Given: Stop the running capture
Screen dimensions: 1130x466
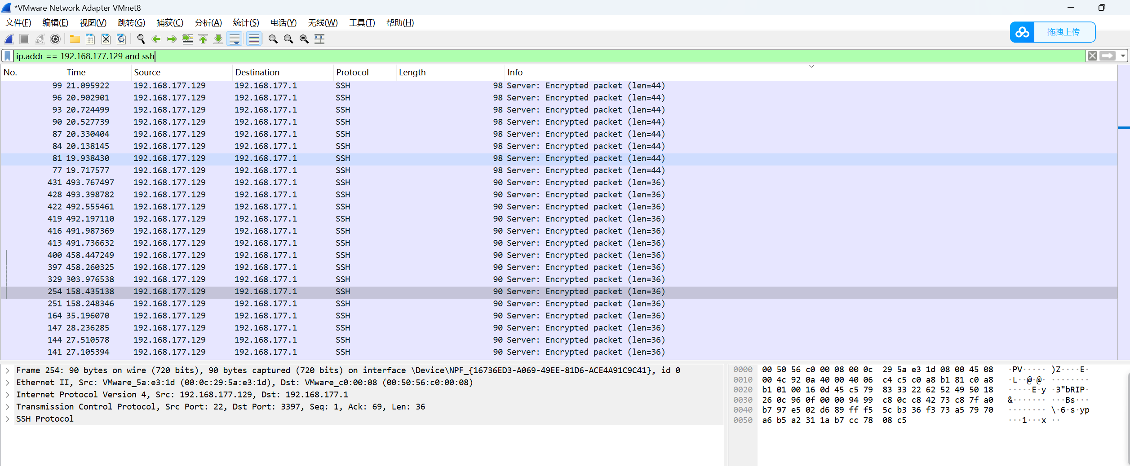Looking at the screenshot, I should coord(24,39).
